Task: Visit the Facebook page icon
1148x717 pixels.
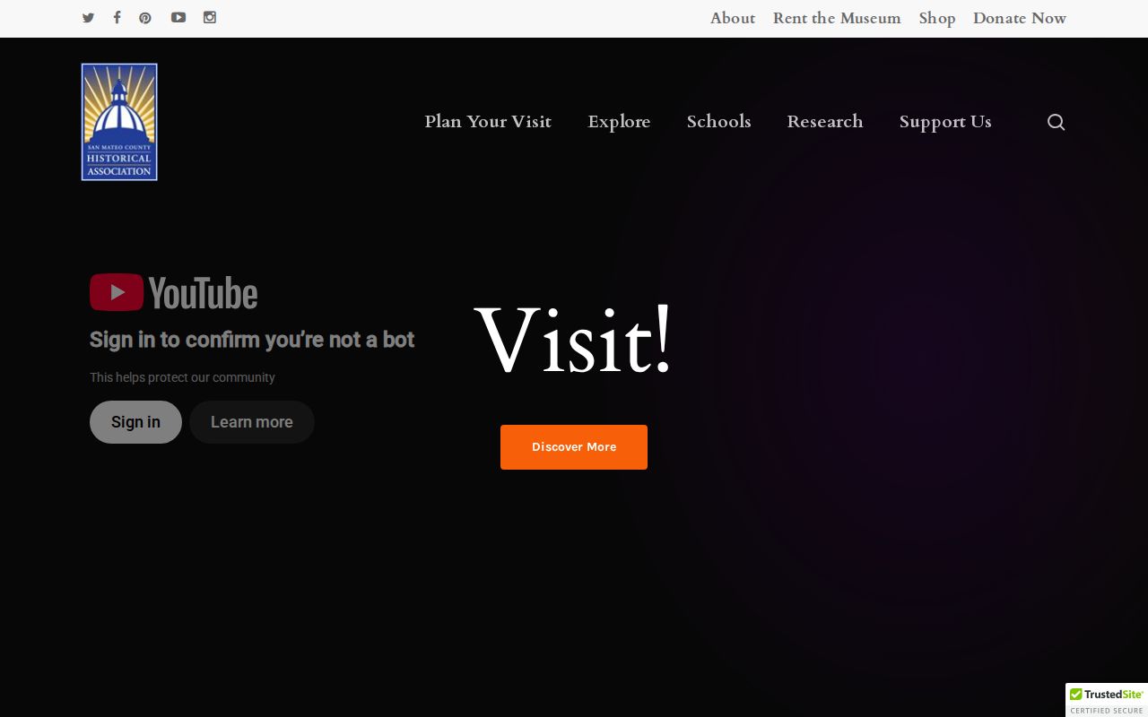Action: click(117, 18)
